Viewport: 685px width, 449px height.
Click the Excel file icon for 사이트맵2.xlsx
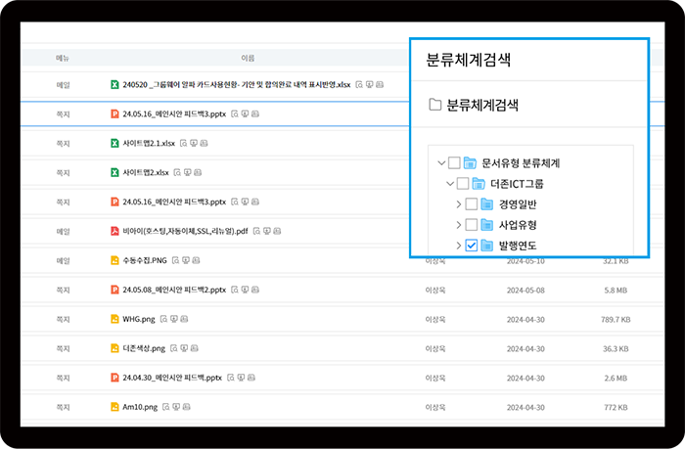coord(114,172)
